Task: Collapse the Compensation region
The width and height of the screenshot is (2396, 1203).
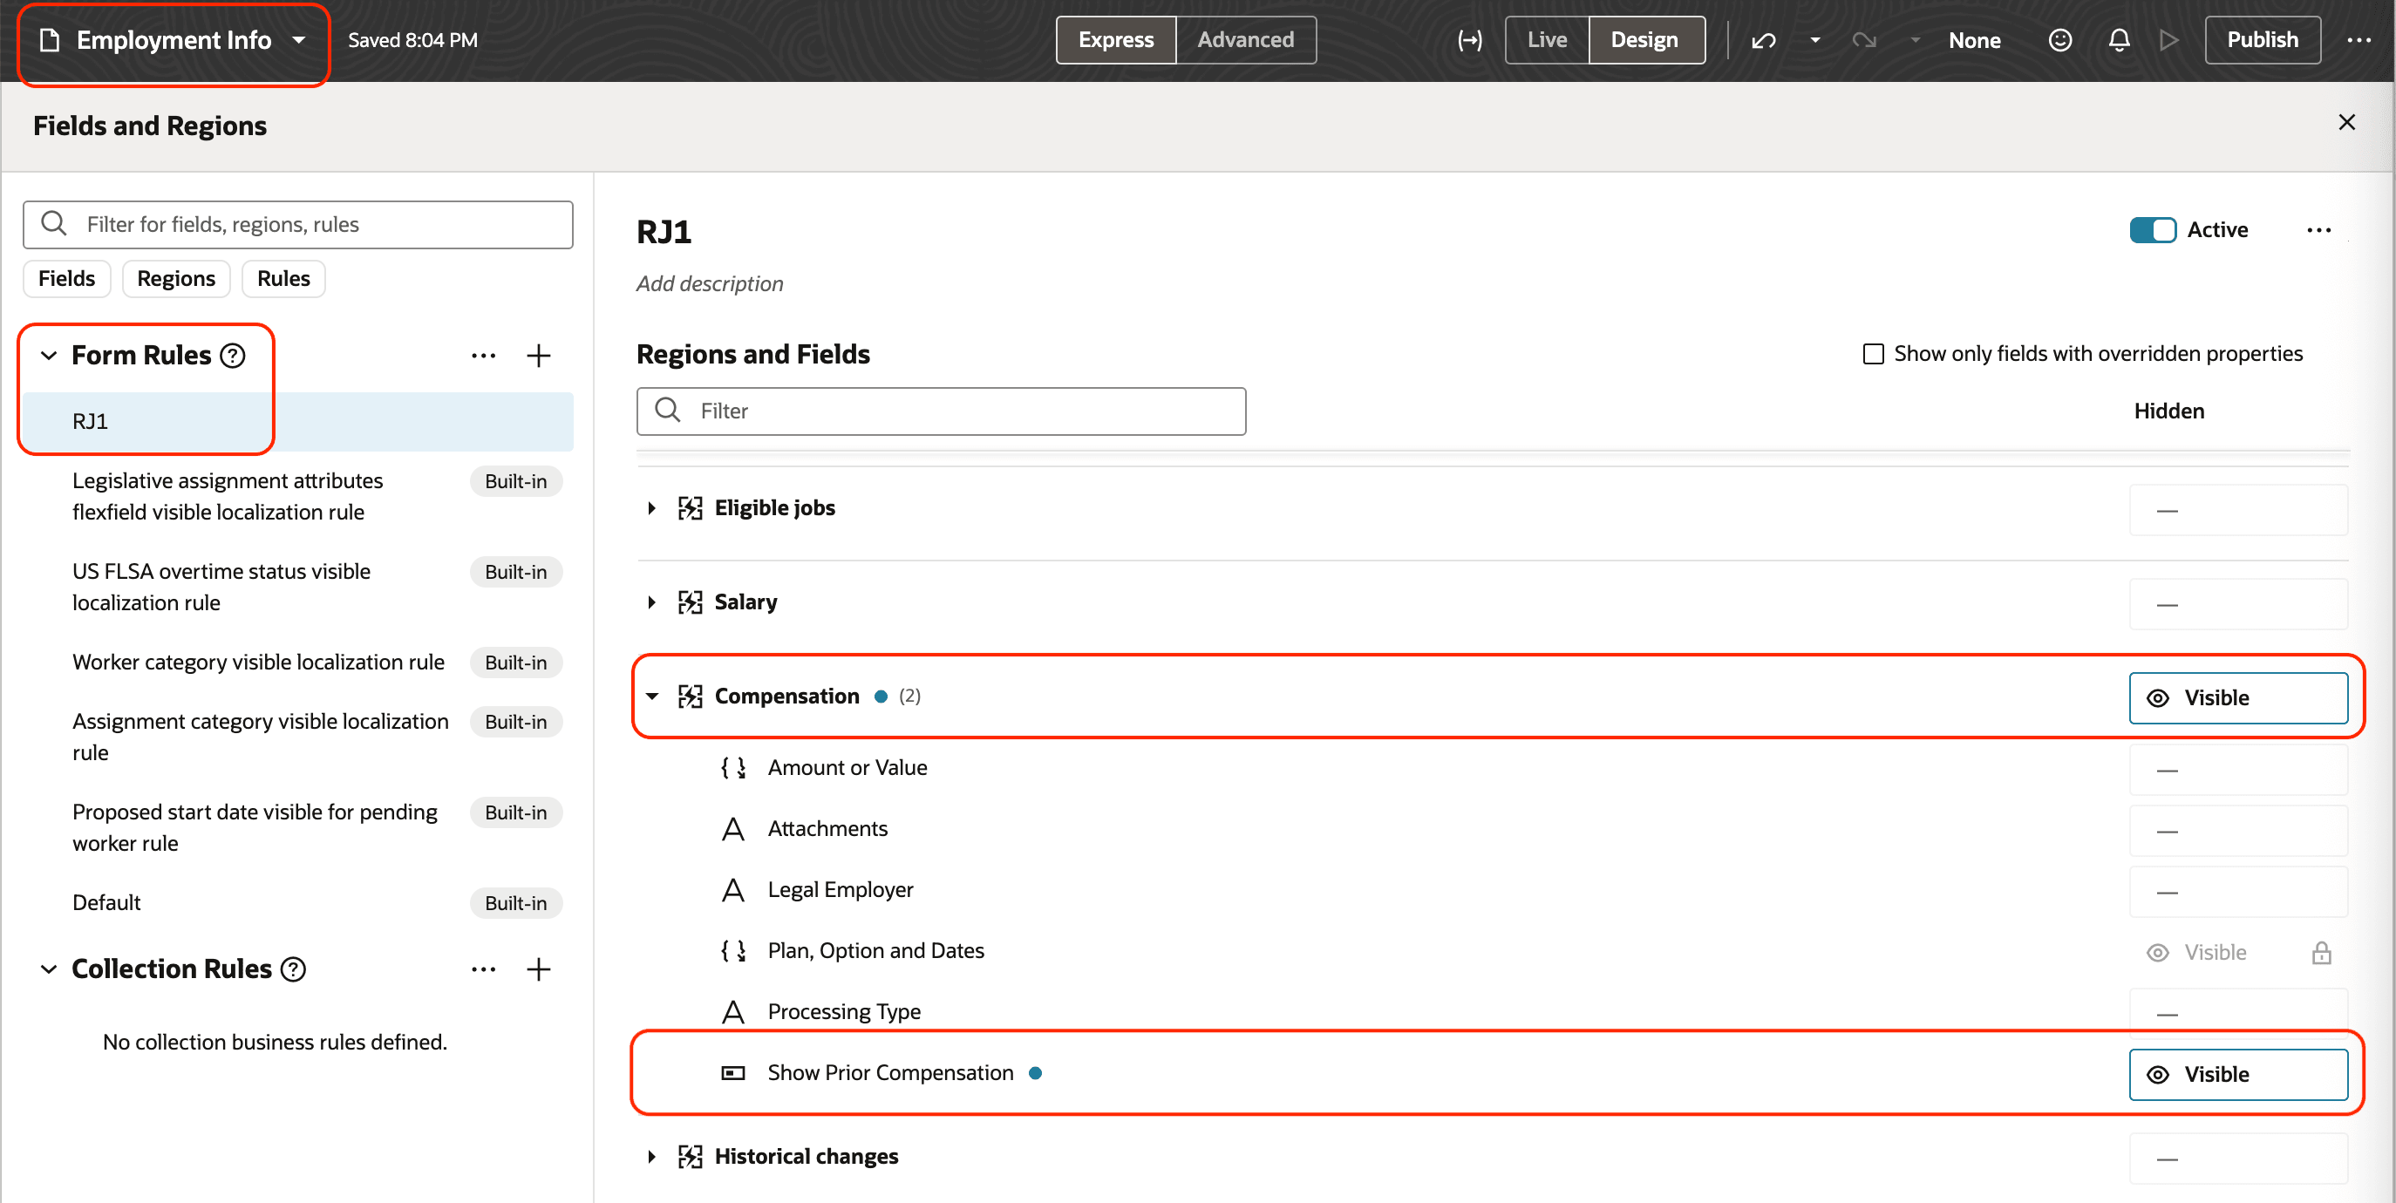Action: 652,697
